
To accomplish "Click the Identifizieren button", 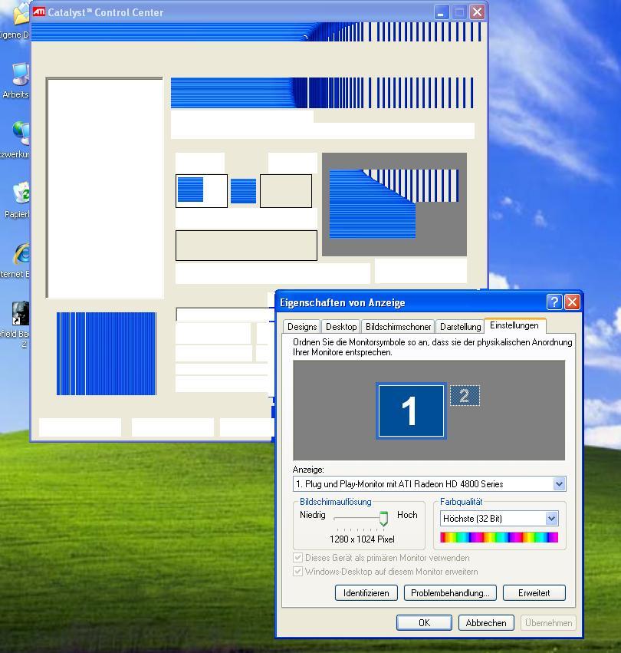I will [366, 592].
